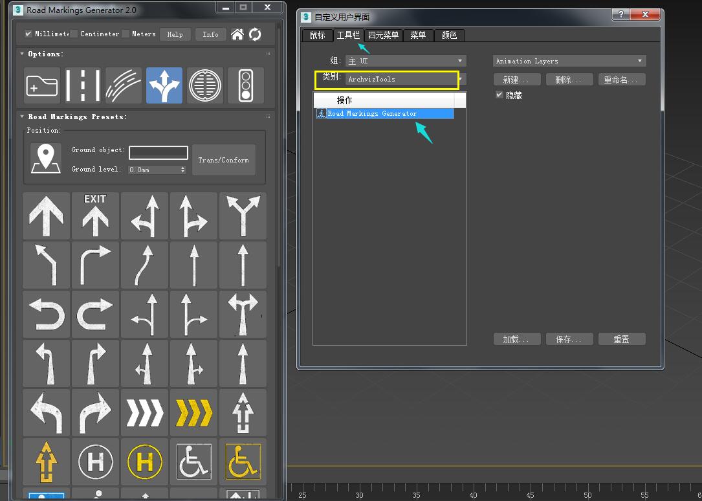Click the add folder icon
The width and height of the screenshot is (702, 501).
(x=42, y=85)
